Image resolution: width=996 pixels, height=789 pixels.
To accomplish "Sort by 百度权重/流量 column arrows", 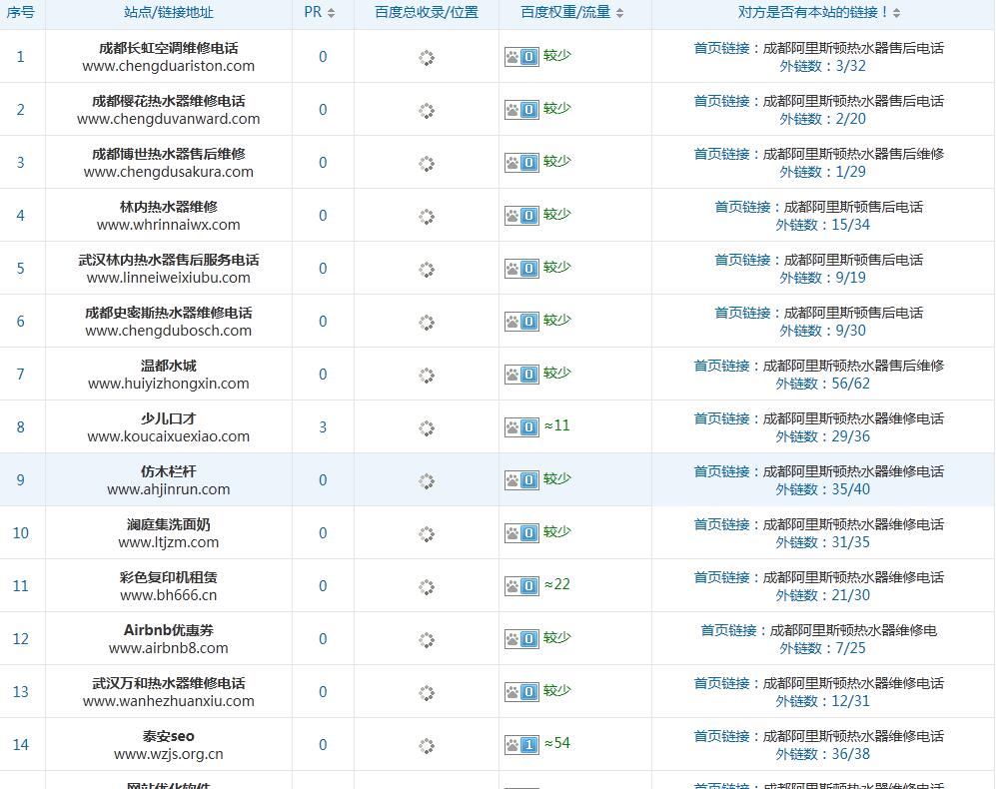I will [619, 13].
